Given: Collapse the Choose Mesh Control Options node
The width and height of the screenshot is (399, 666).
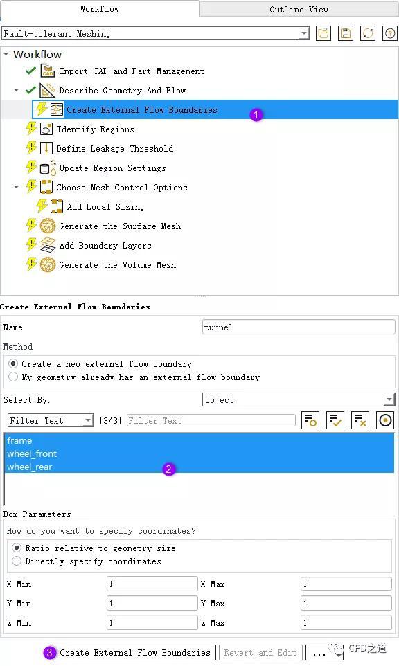Looking at the screenshot, I should point(16,187).
